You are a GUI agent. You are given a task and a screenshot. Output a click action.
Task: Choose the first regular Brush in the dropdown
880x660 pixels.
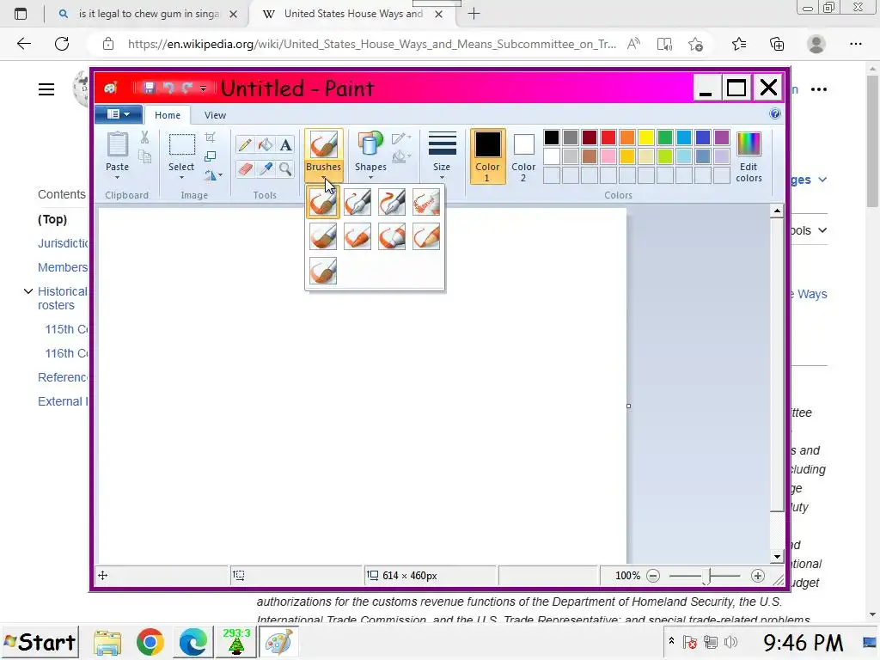click(323, 202)
